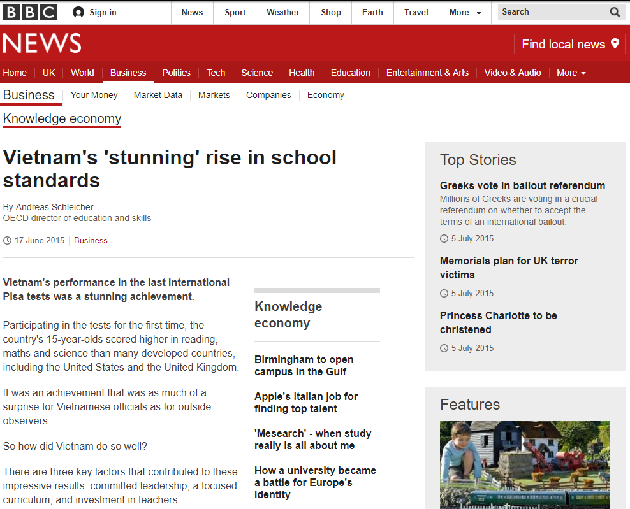Viewport: 630px width, 509px height.
Task: Open Greeks vote in bailout referendum story
Action: coord(522,185)
